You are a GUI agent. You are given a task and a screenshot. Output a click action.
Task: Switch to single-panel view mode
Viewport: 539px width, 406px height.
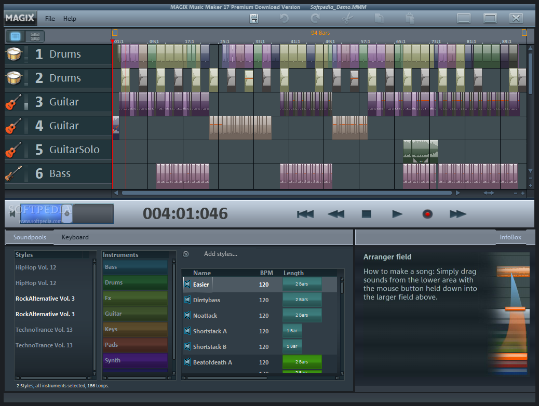click(x=15, y=36)
